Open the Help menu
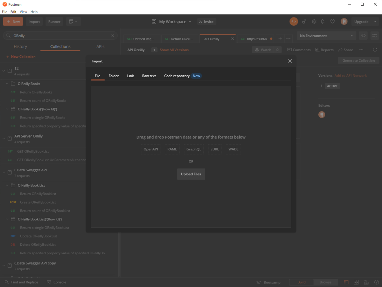Image resolution: width=382 pixels, height=287 pixels. 34,12
